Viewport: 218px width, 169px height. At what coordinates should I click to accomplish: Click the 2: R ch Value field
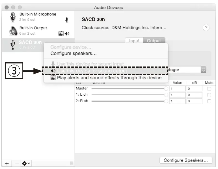pos(177,101)
